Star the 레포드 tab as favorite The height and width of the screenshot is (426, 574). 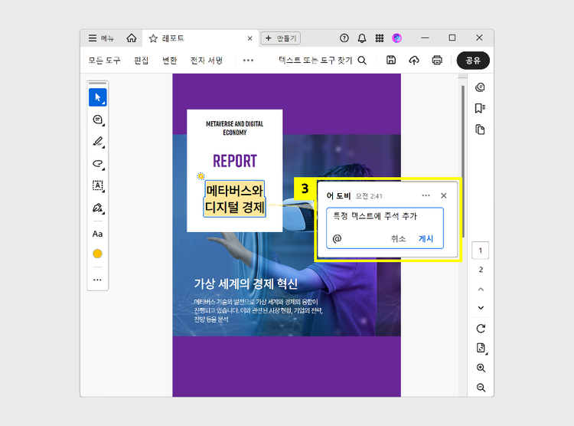(153, 38)
